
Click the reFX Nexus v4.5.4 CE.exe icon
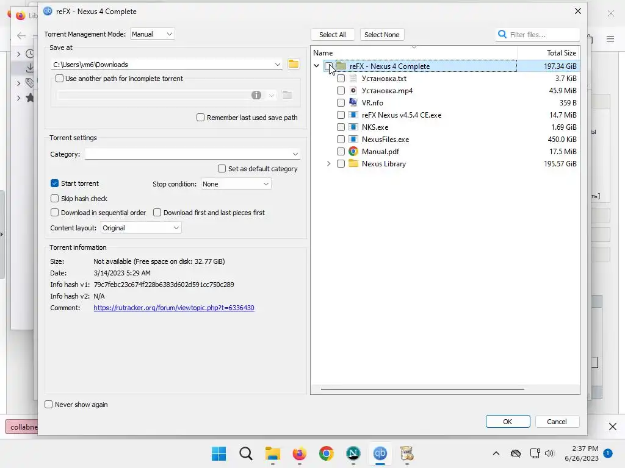(353, 115)
